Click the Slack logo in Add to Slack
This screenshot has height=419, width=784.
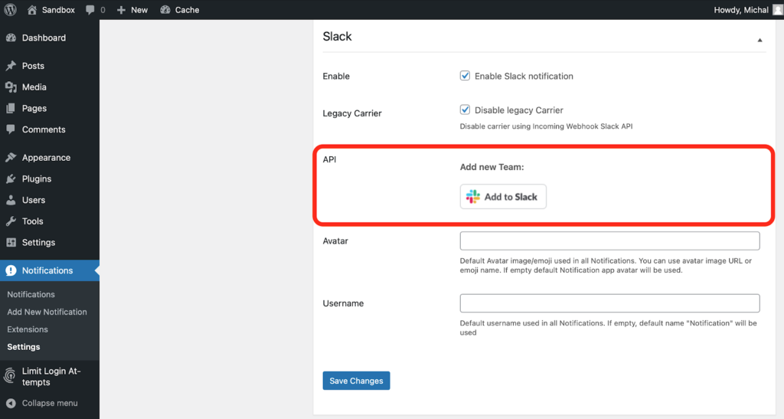(473, 197)
